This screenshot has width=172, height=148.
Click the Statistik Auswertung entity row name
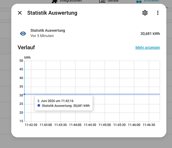click(x=48, y=30)
